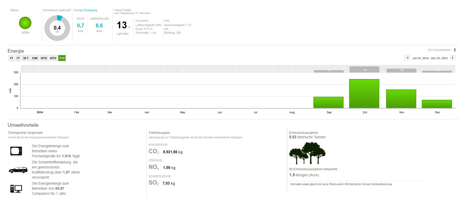Select the 1T time range

pos(11,58)
